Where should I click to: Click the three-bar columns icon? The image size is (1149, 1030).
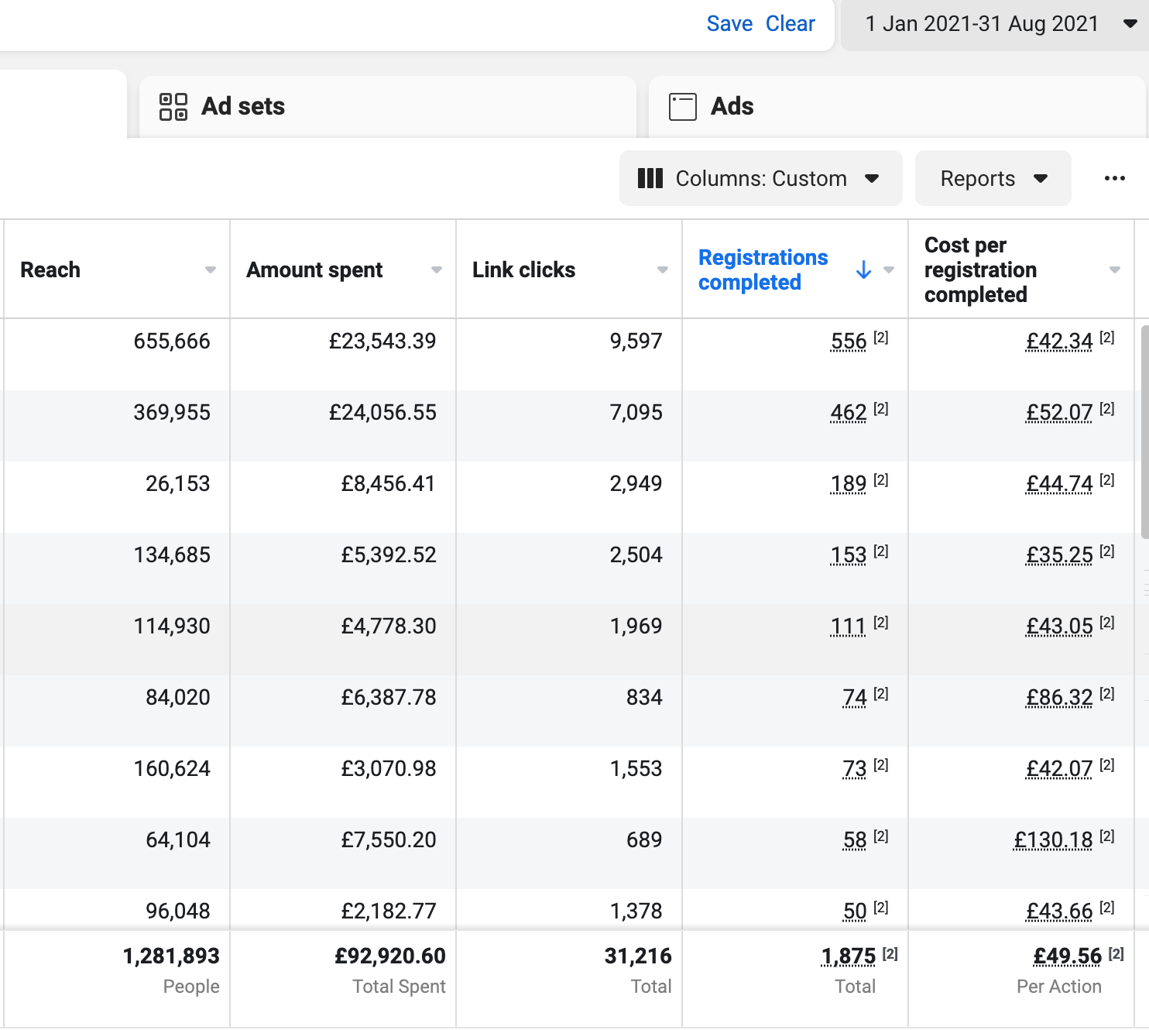(x=650, y=179)
